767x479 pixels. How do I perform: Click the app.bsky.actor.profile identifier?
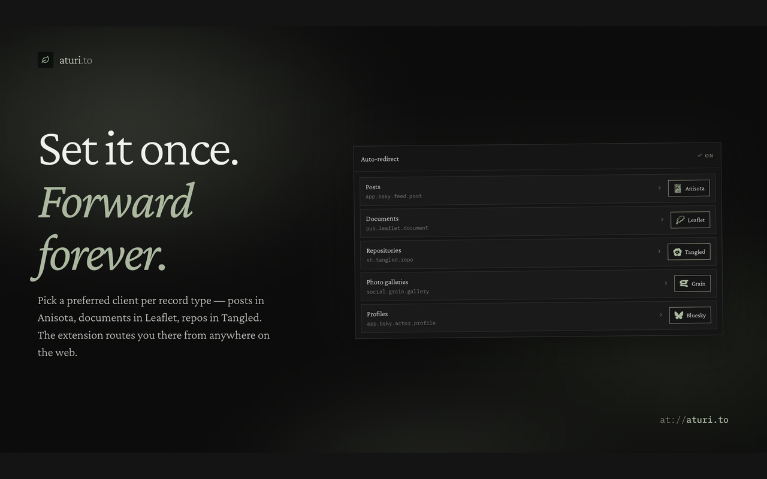coord(401,323)
